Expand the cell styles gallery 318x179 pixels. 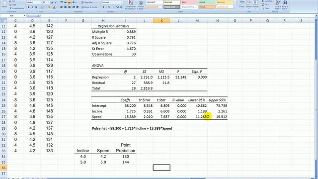pyautogui.click(x=235, y=8)
